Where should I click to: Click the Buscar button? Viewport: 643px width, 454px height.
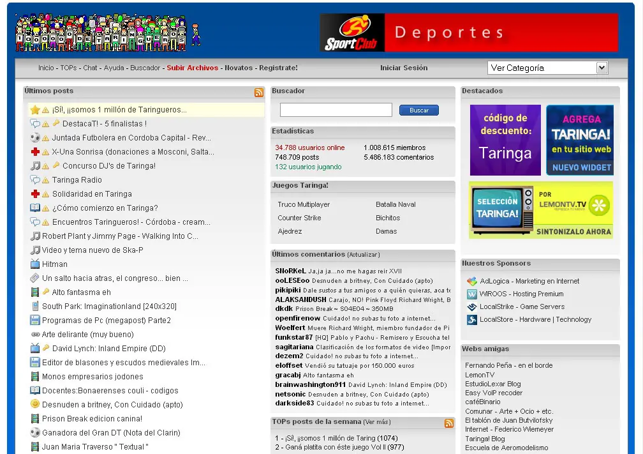point(418,110)
